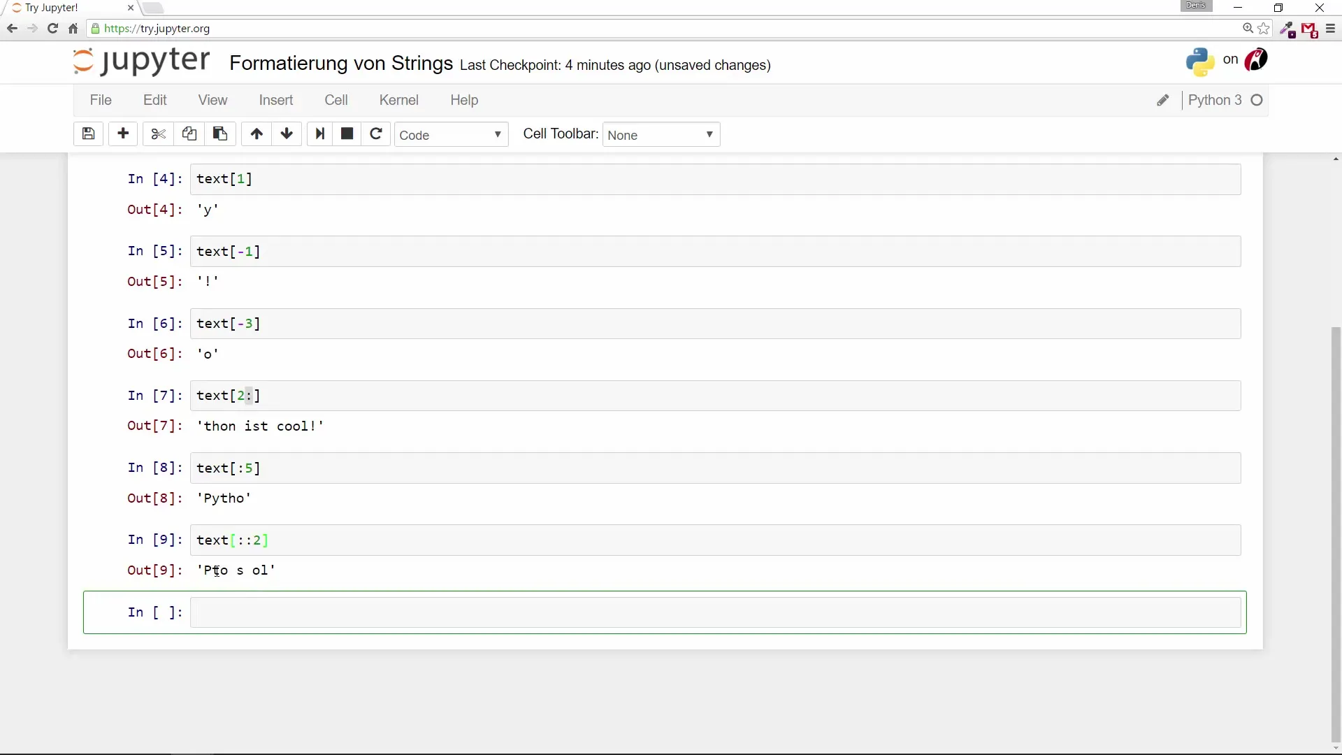Cut selected cell with the scissors icon
Image resolution: width=1342 pixels, height=755 pixels.
coord(158,134)
